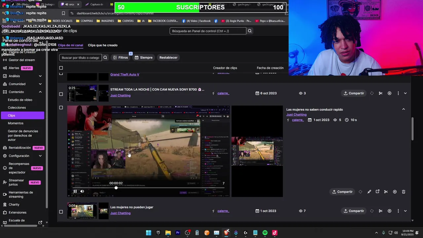Screen dimensions: 423x238
Task: Click scissors icon on Las mujeres no pueden jugar
Action: [x=380, y=211]
